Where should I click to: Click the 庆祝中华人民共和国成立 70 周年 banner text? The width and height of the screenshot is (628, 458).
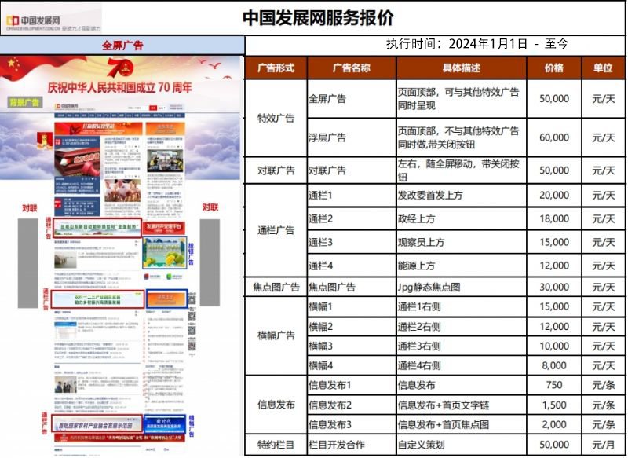pyautogui.click(x=120, y=88)
